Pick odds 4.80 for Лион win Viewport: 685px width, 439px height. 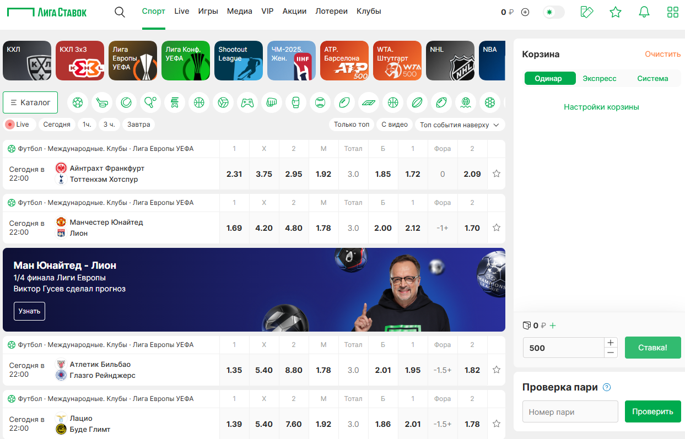(294, 228)
